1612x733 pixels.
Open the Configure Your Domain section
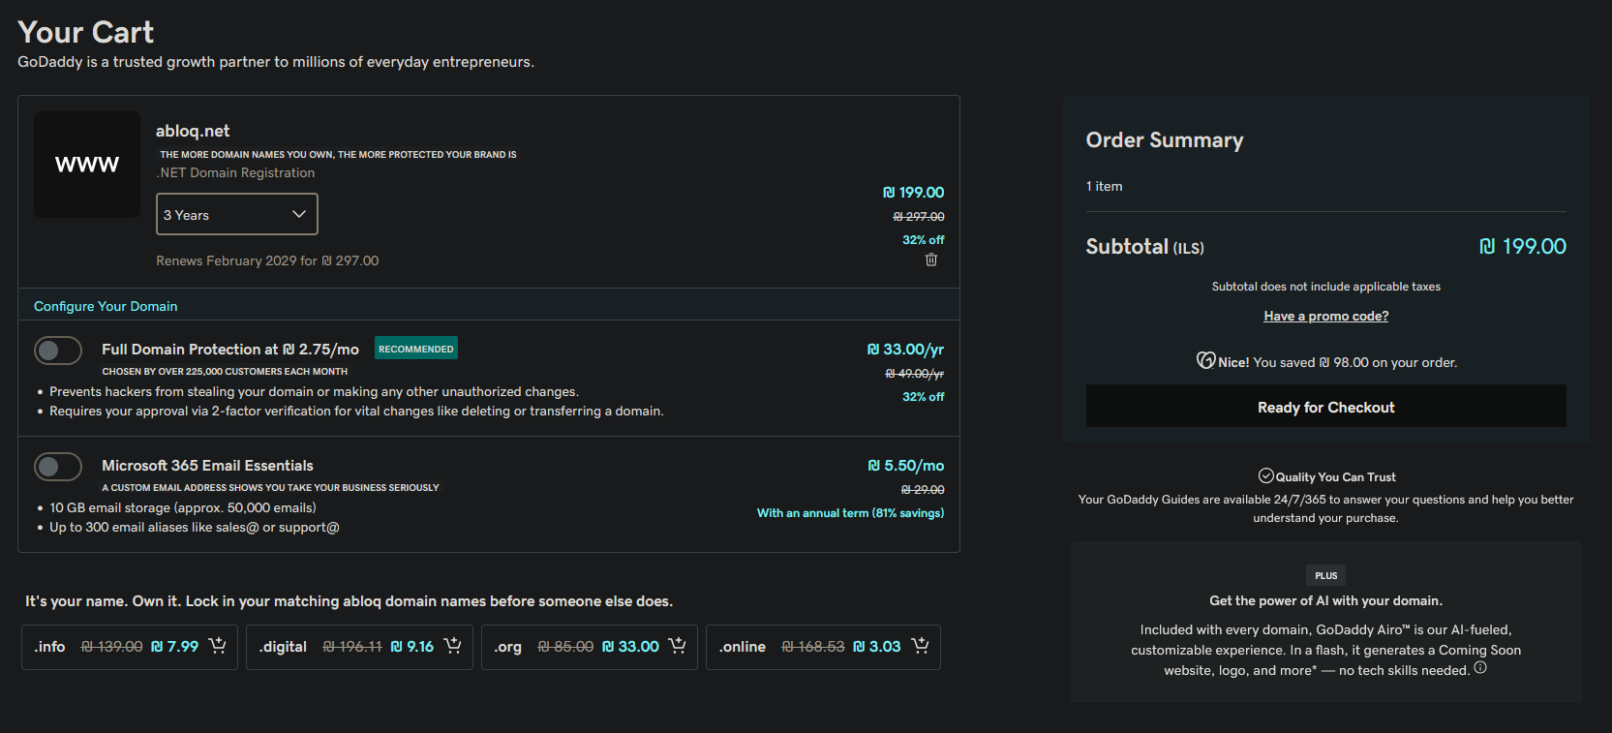(106, 306)
